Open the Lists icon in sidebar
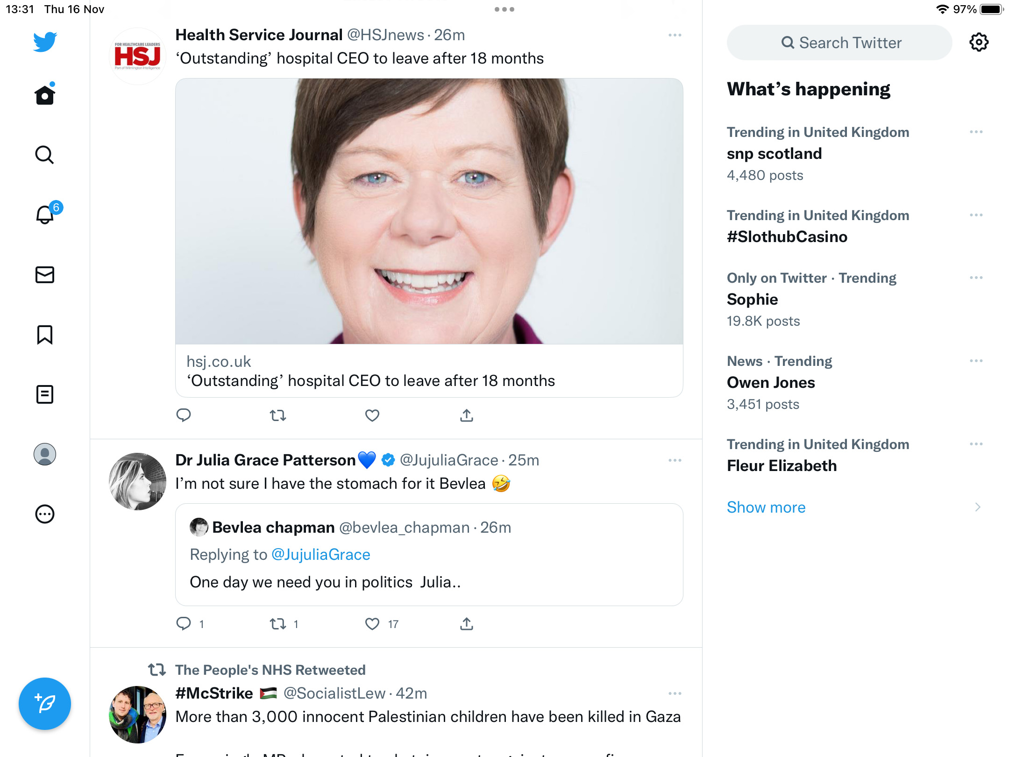The height and width of the screenshot is (757, 1009). click(x=45, y=394)
